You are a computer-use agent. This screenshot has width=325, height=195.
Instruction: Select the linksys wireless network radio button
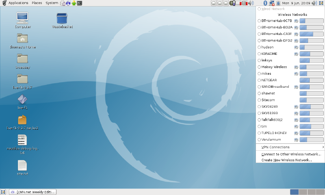pyautogui.click(x=260, y=60)
